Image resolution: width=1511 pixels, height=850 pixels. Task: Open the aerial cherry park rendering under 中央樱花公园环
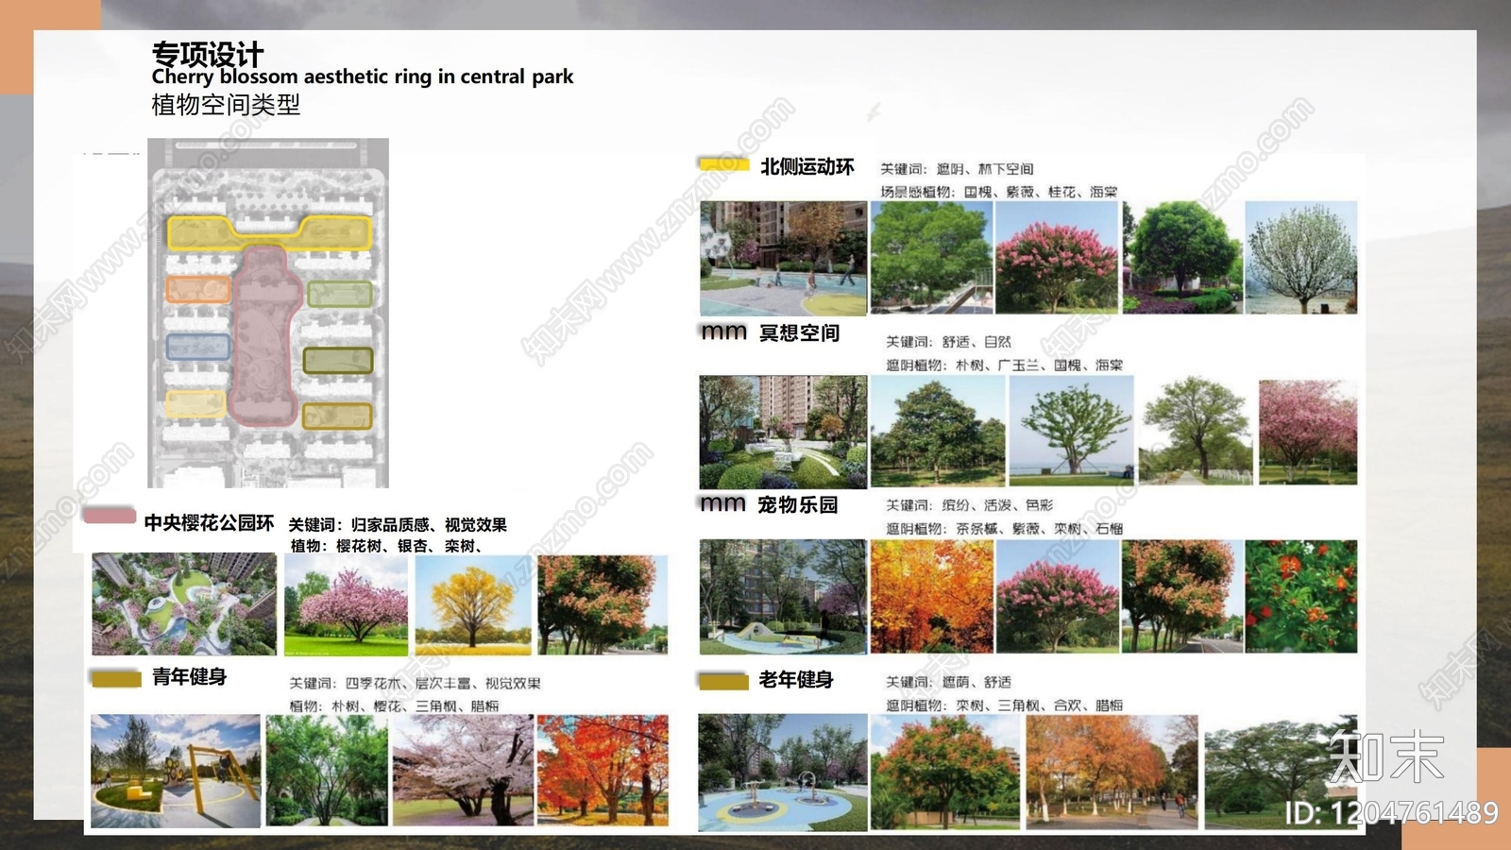pos(184,604)
